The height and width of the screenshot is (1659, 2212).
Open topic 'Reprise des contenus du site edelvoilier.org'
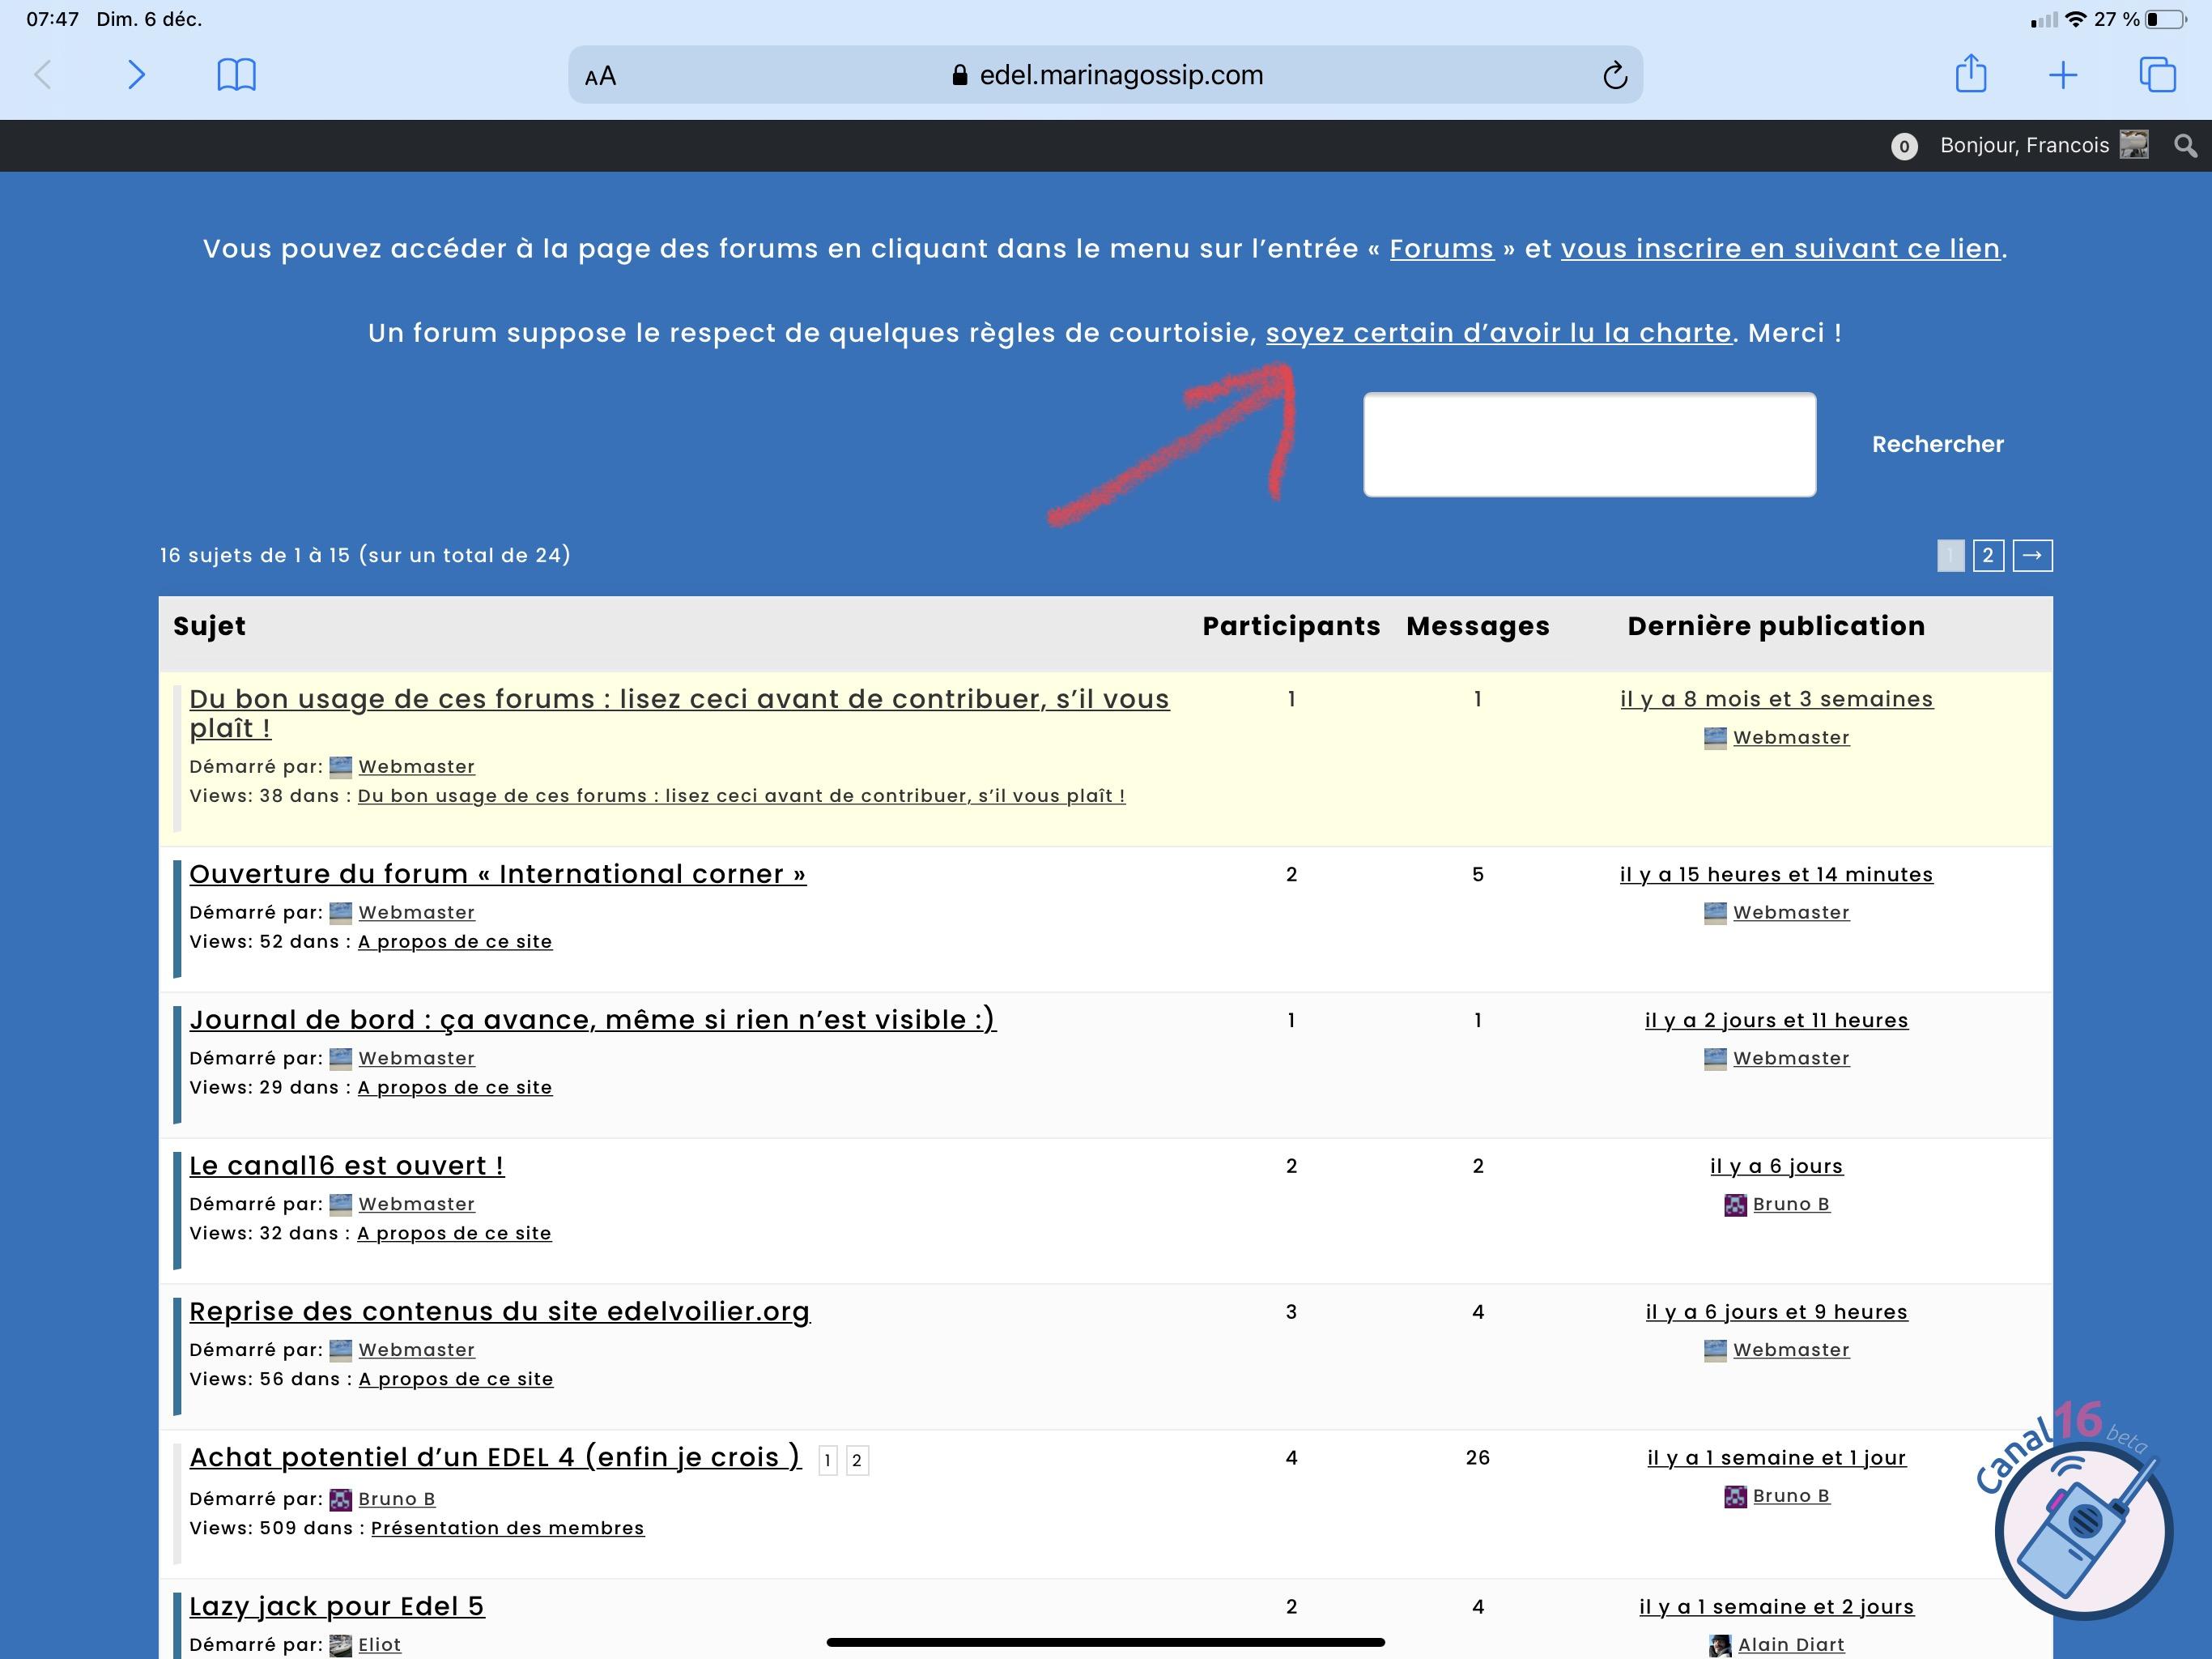point(499,1313)
